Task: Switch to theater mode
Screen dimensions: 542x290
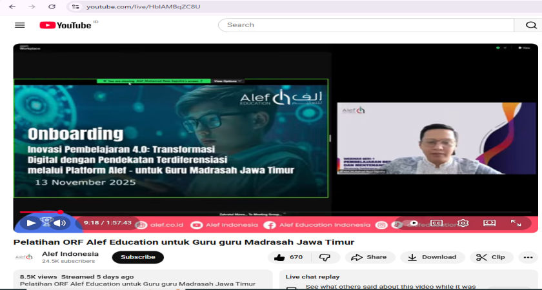Action: pyautogui.click(x=489, y=223)
